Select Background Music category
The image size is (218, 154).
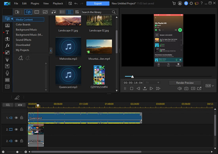pos(26,30)
